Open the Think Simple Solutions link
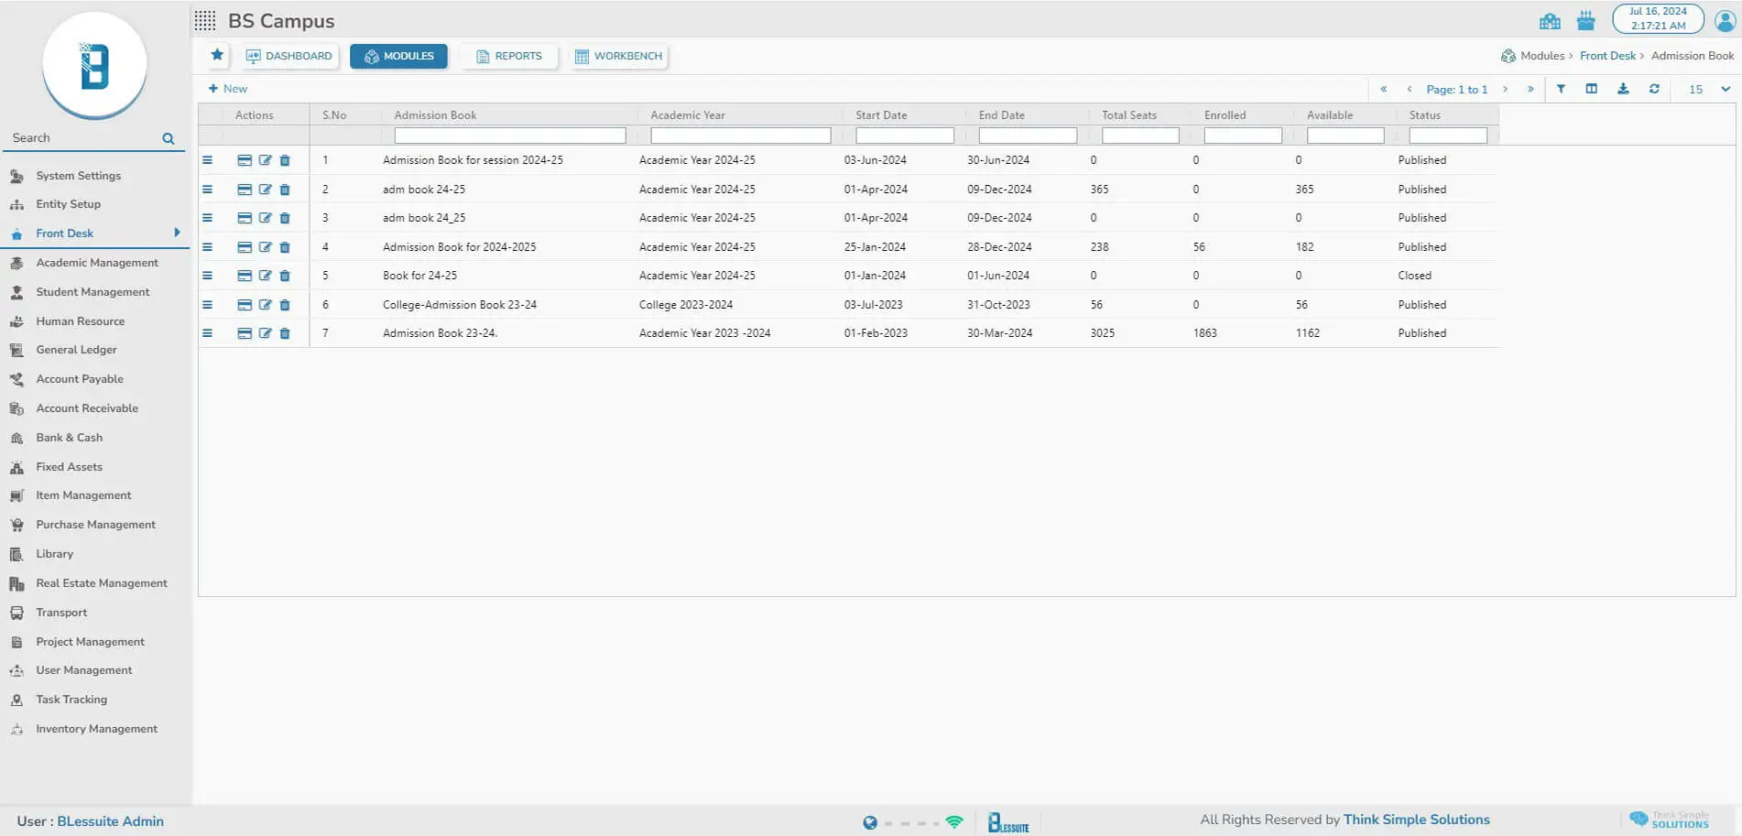The width and height of the screenshot is (1742, 836). [x=1416, y=820]
